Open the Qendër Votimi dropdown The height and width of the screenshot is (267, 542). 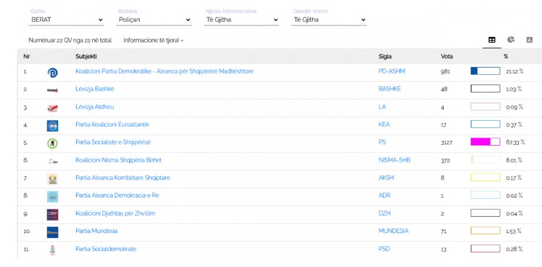329,20
